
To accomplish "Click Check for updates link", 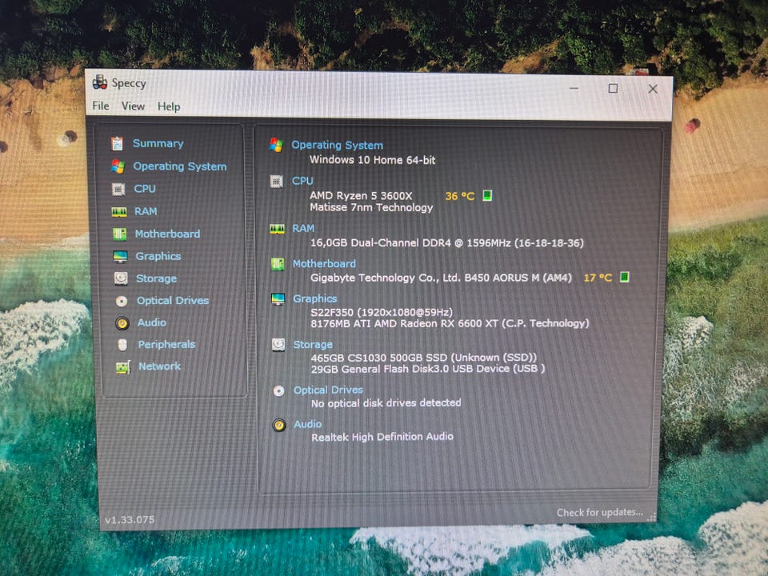I will [x=599, y=512].
